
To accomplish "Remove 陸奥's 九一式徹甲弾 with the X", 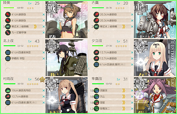I will 44,33.
